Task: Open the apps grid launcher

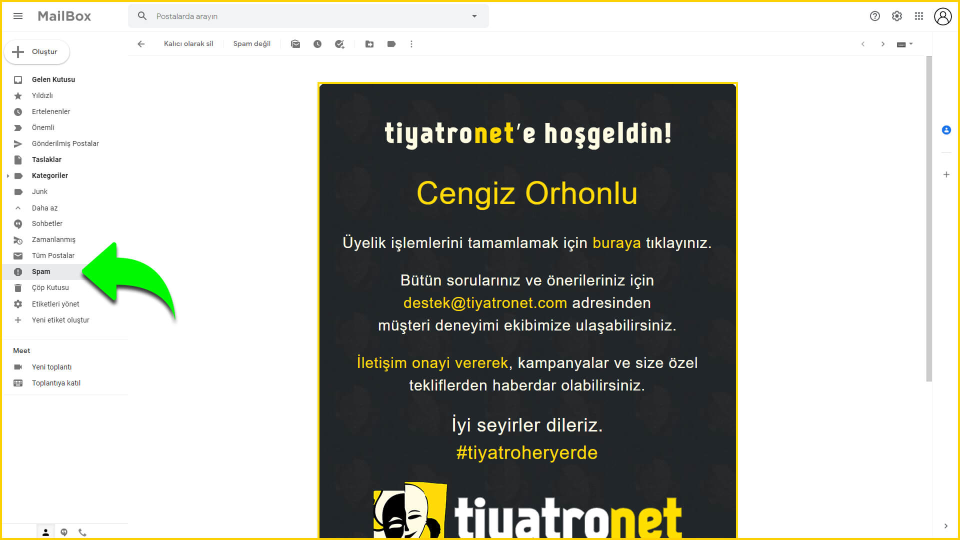Action: tap(918, 16)
